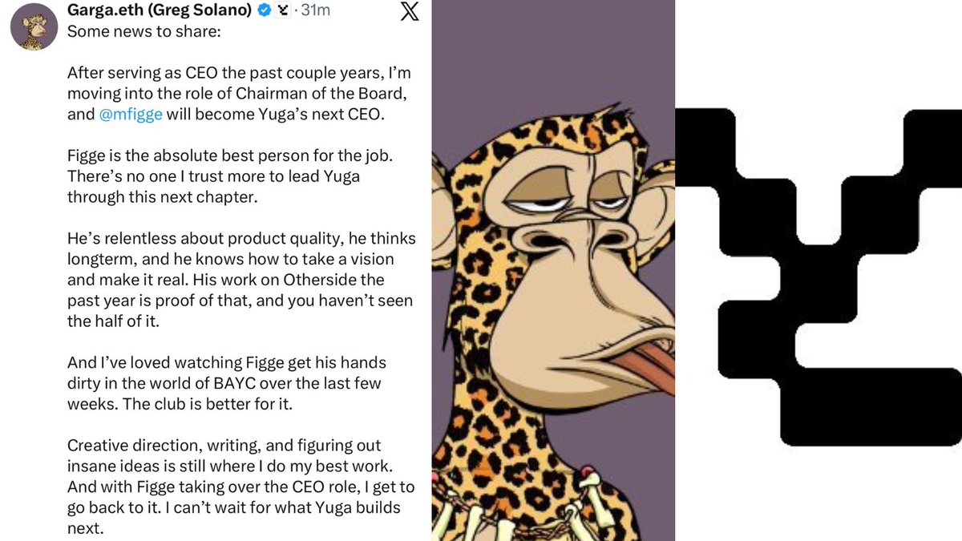Image resolution: width=962 pixels, height=541 pixels.
Task: Click the X logo icon
Action: pyautogui.click(x=409, y=15)
